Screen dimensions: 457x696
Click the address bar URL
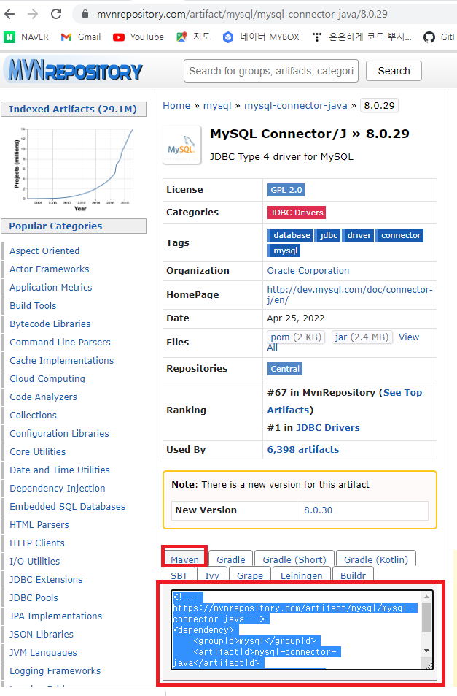click(x=242, y=14)
